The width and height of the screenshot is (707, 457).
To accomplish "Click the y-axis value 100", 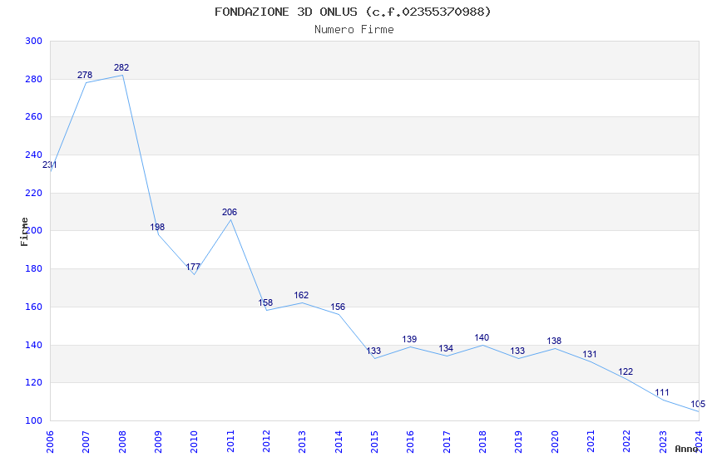I will pos(34,421).
